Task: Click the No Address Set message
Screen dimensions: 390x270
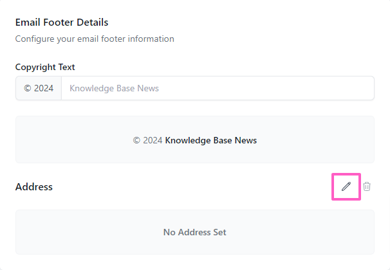Action: click(194, 232)
